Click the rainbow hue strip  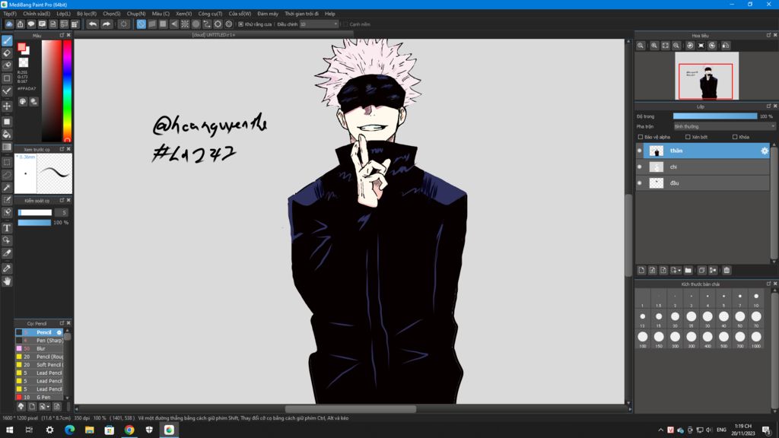click(x=68, y=90)
